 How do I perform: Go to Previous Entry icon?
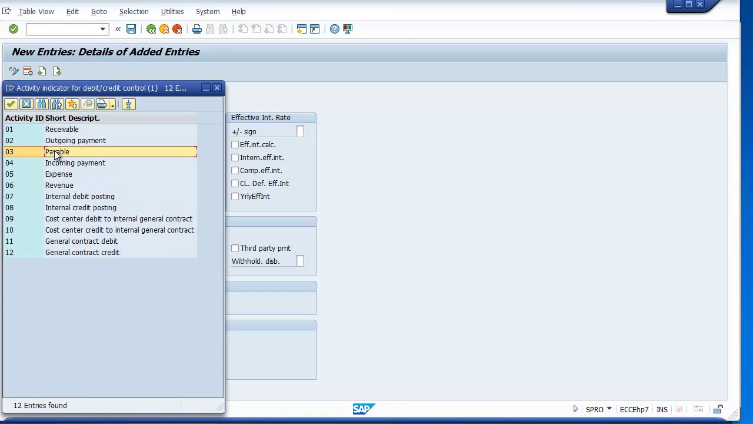[42, 71]
